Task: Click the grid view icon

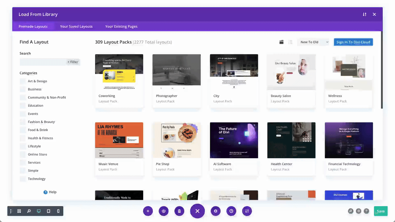Action: click(281, 42)
